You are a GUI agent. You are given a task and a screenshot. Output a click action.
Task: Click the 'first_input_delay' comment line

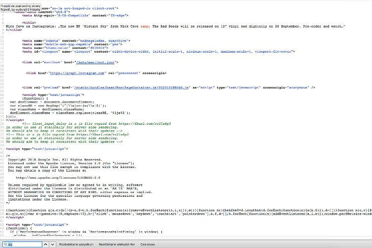click(x=96, y=124)
